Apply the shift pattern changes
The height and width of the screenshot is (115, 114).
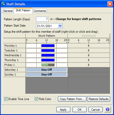point(63,110)
